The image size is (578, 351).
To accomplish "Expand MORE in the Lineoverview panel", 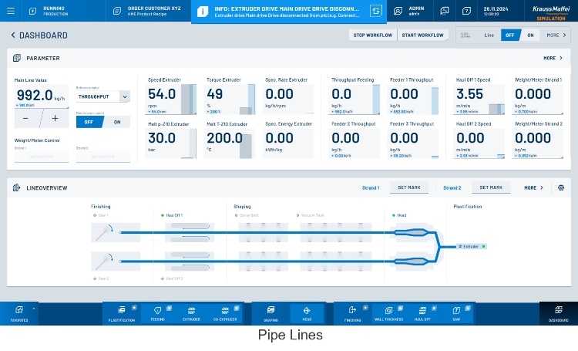I will pos(533,187).
